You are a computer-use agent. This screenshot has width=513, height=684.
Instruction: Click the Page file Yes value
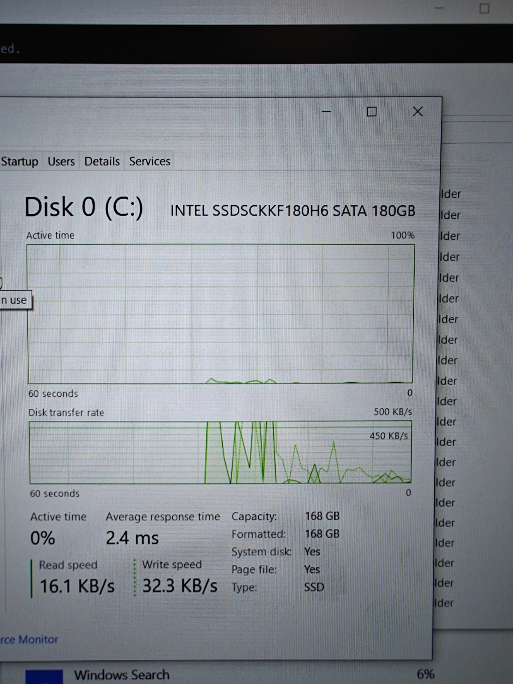pos(312,569)
